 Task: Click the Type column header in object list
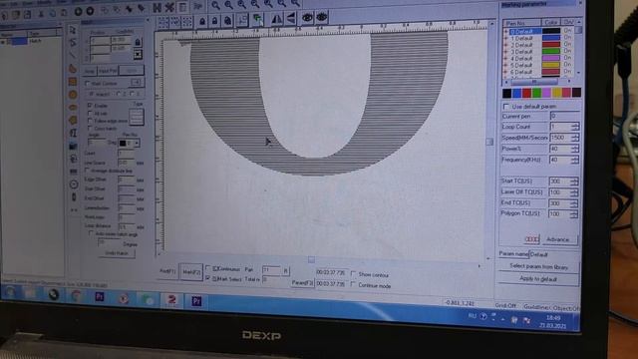click(x=43, y=33)
